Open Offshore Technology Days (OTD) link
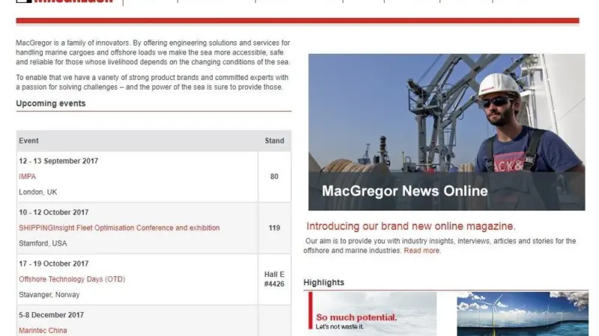 pos(72,279)
